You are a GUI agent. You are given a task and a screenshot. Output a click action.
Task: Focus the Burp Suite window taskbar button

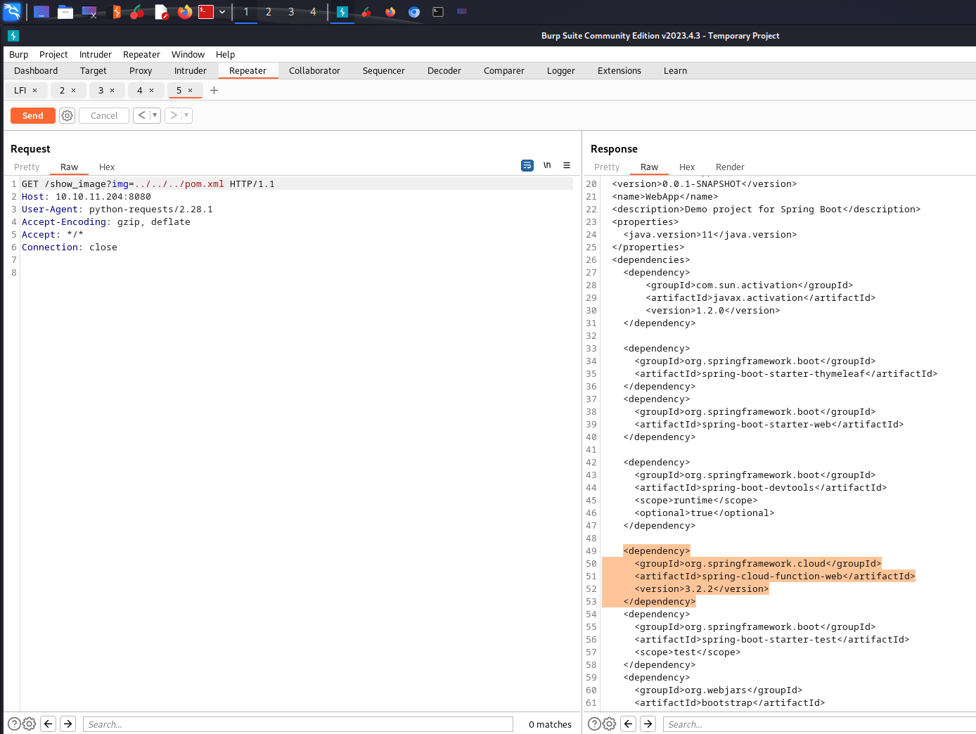(342, 12)
